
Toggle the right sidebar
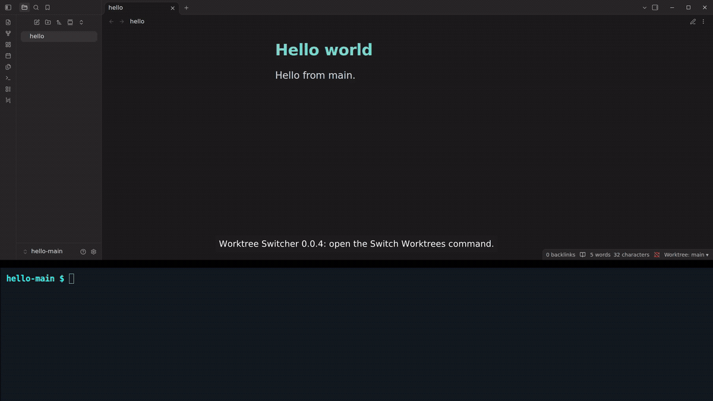tap(655, 8)
